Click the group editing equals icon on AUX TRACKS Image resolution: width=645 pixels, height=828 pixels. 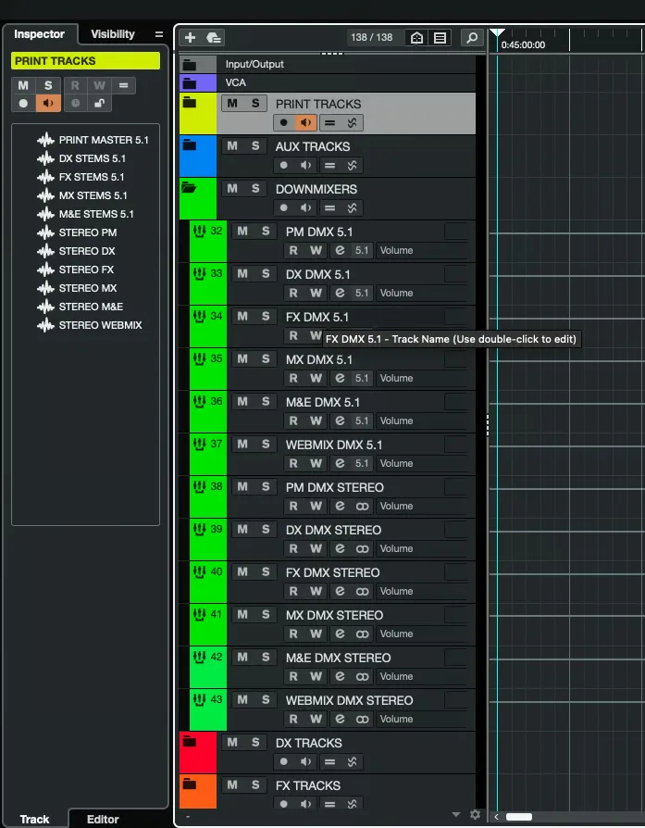point(329,165)
